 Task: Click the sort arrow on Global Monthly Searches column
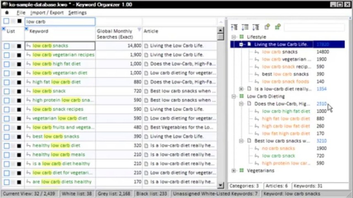[x=139, y=29]
